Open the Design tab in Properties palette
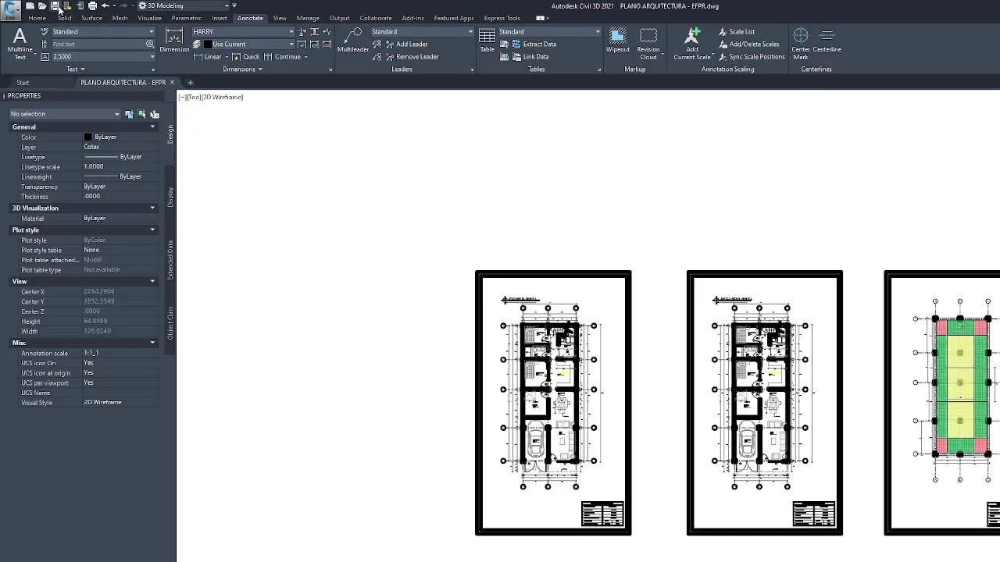Image resolution: width=1000 pixels, height=562 pixels. [x=170, y=134]
